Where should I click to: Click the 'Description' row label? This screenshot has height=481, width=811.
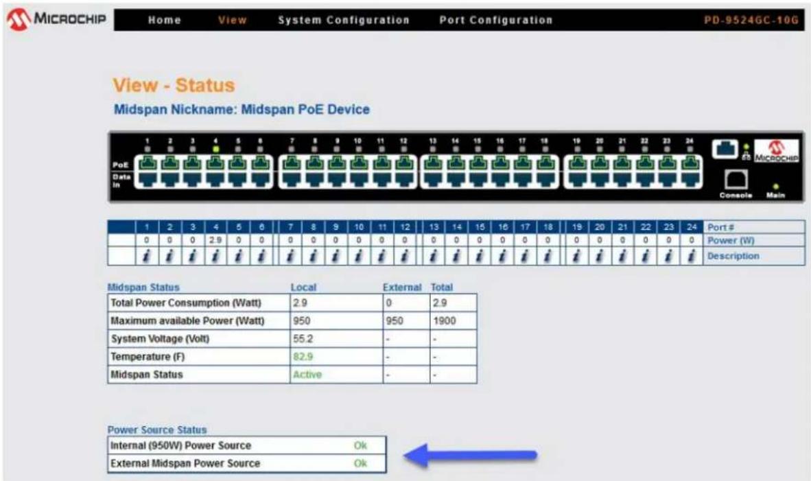(x=733, y=256)
